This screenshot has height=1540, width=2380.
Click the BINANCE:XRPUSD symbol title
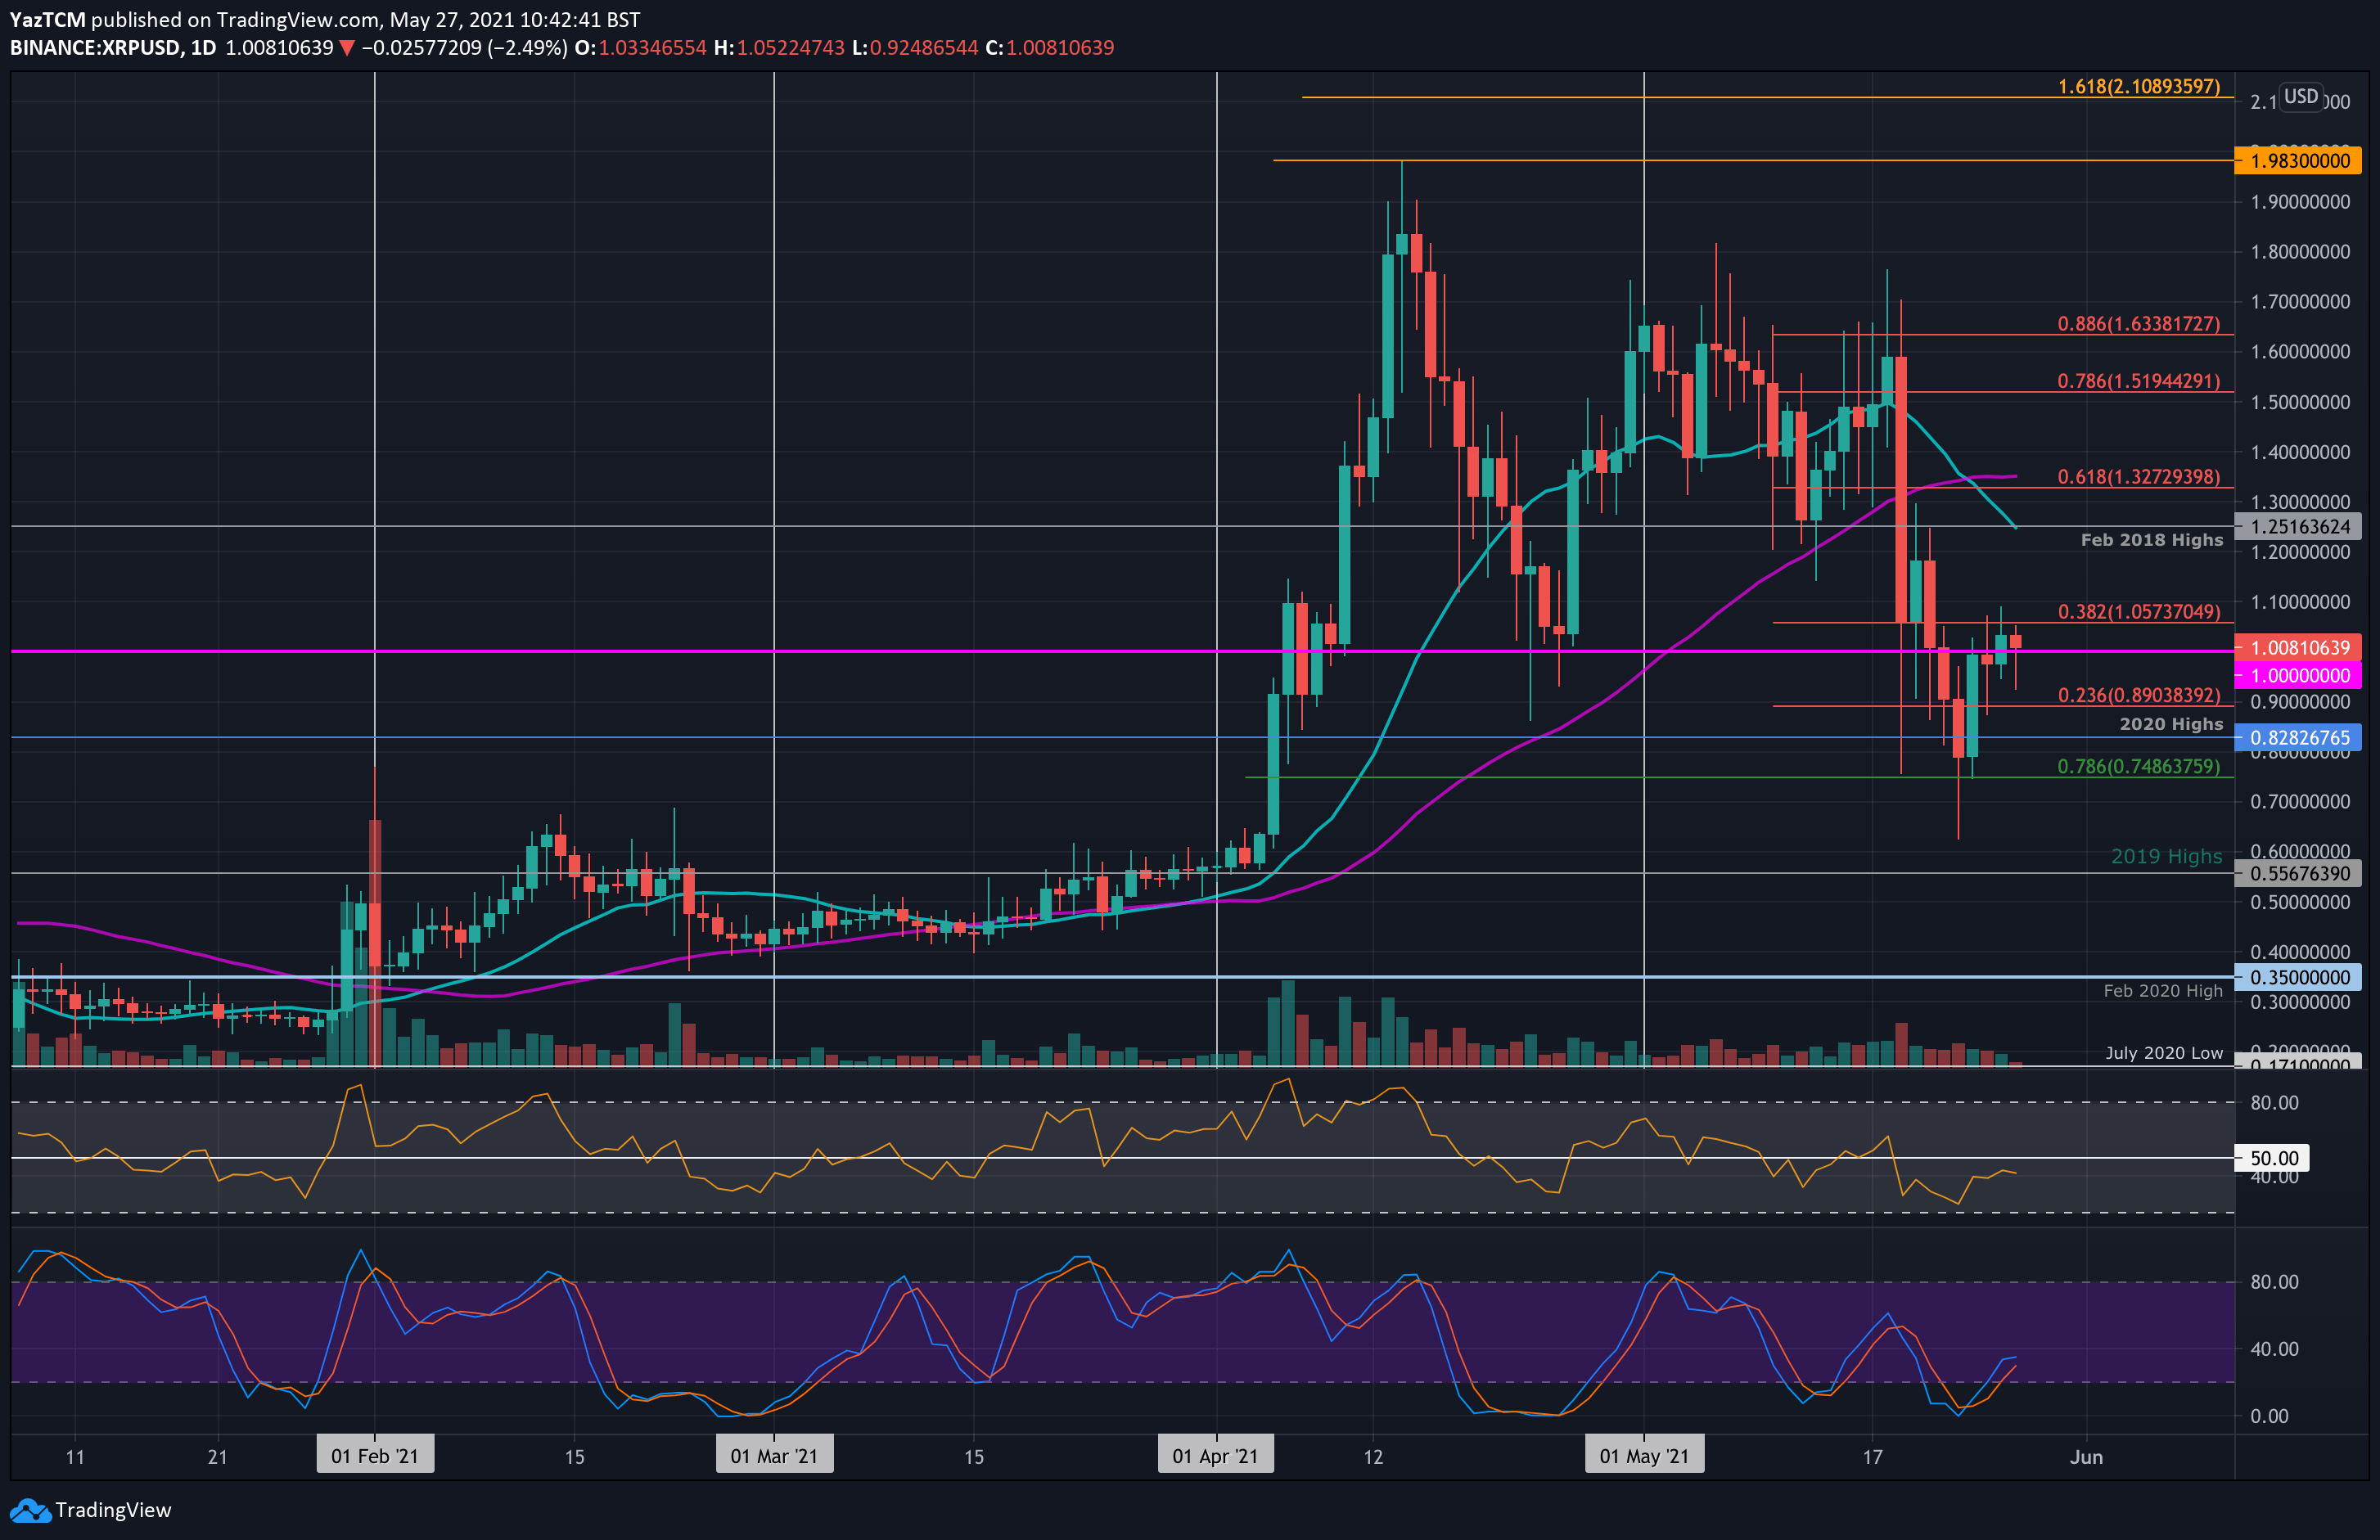coord(96,48)
